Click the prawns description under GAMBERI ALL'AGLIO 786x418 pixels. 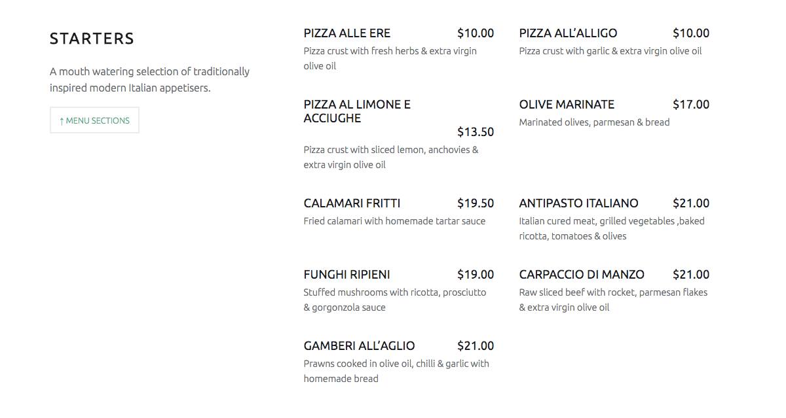[x=396, y=370]
